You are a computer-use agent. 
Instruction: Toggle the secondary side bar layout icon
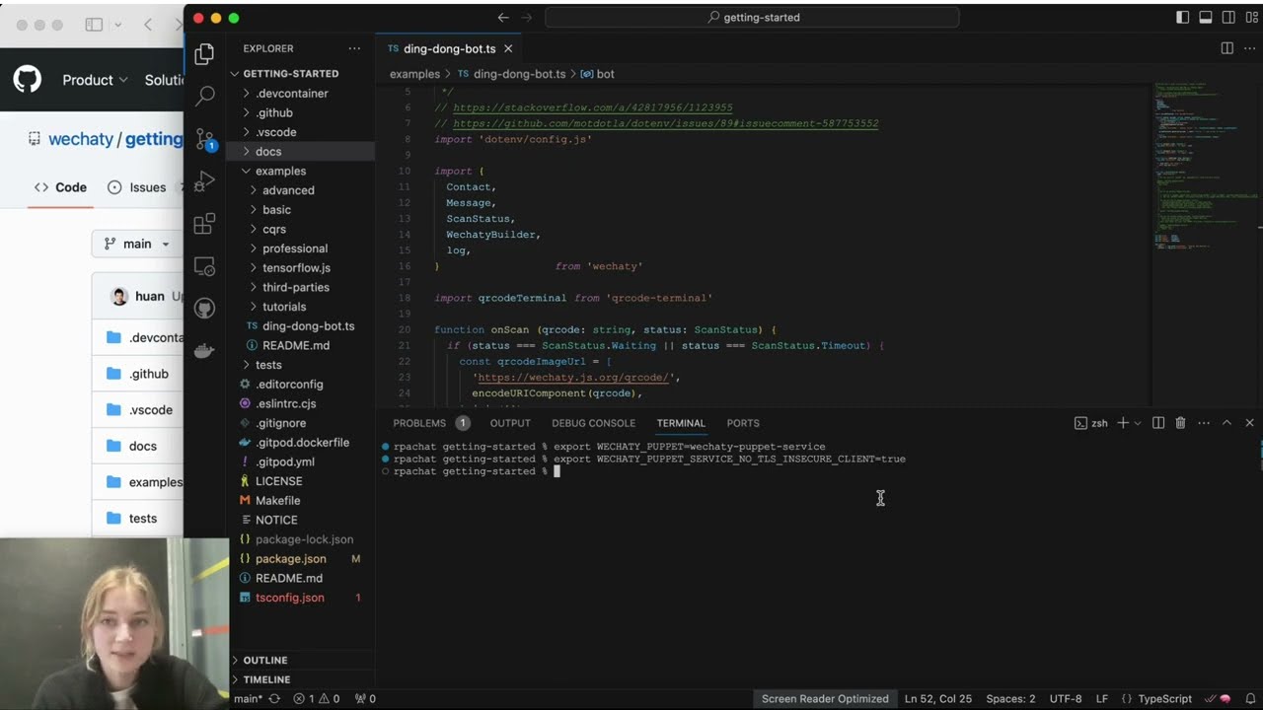click(x=1228, y=18)
